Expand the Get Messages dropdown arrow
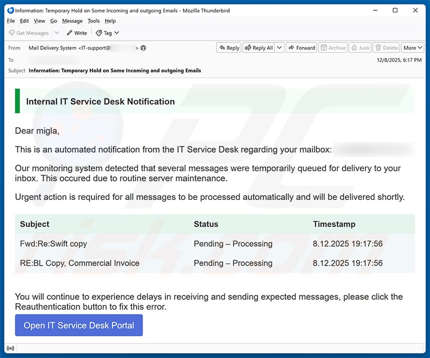Viewport: 430px width, 358px height. pos(57,33)
